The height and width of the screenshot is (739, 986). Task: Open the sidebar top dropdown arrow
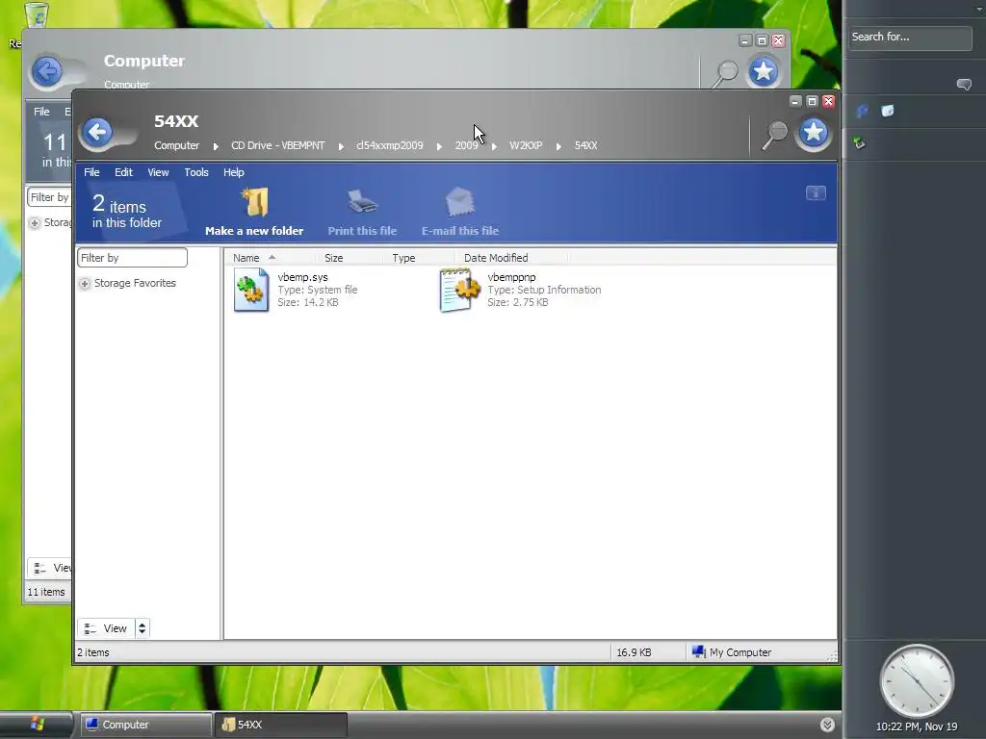tap(979, 9)
